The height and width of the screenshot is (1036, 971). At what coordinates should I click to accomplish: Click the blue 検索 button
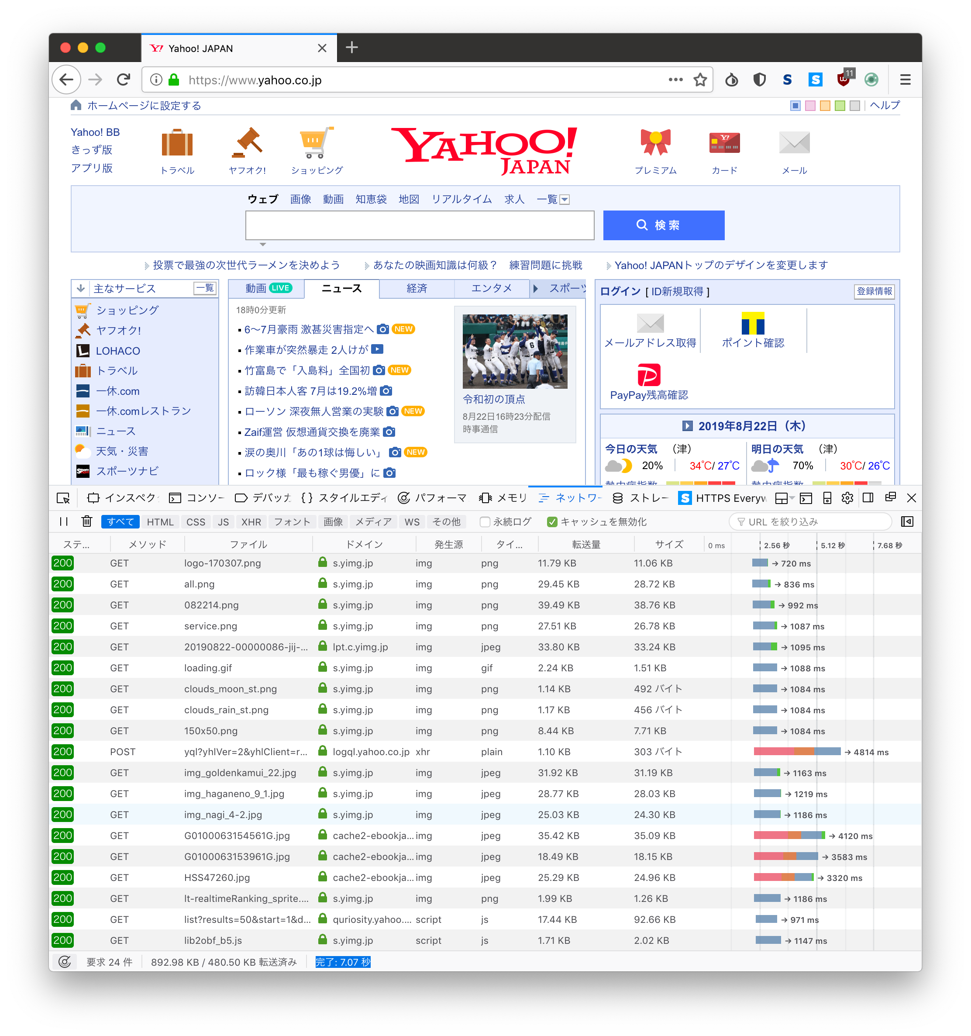pyautogui.click(x=663, y=225)
